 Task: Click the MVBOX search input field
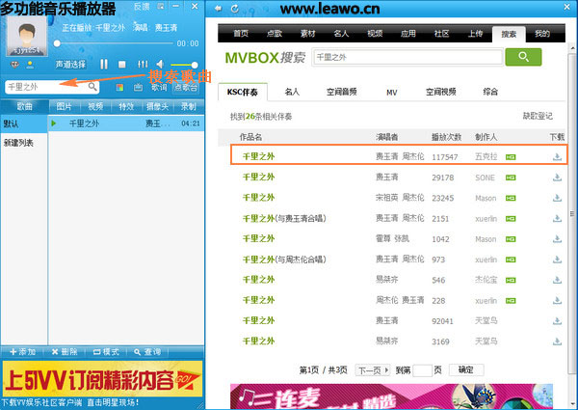click(407, 57)
